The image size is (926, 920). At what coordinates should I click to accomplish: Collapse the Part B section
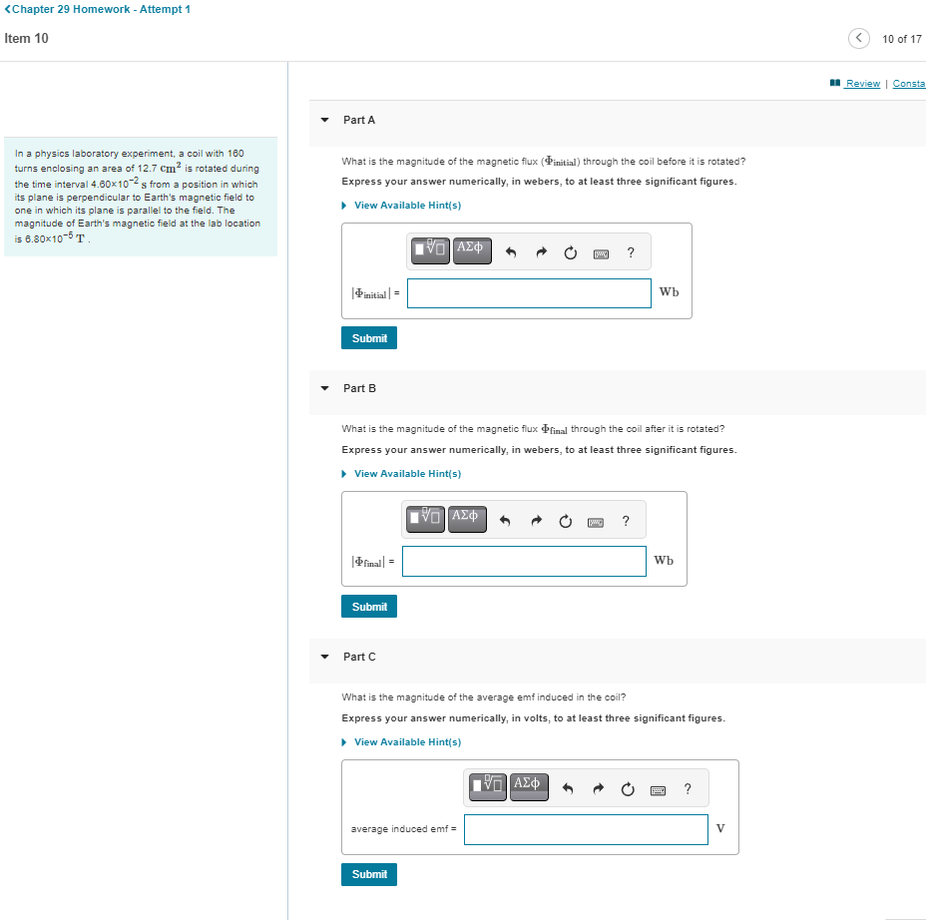coord(323,388)
